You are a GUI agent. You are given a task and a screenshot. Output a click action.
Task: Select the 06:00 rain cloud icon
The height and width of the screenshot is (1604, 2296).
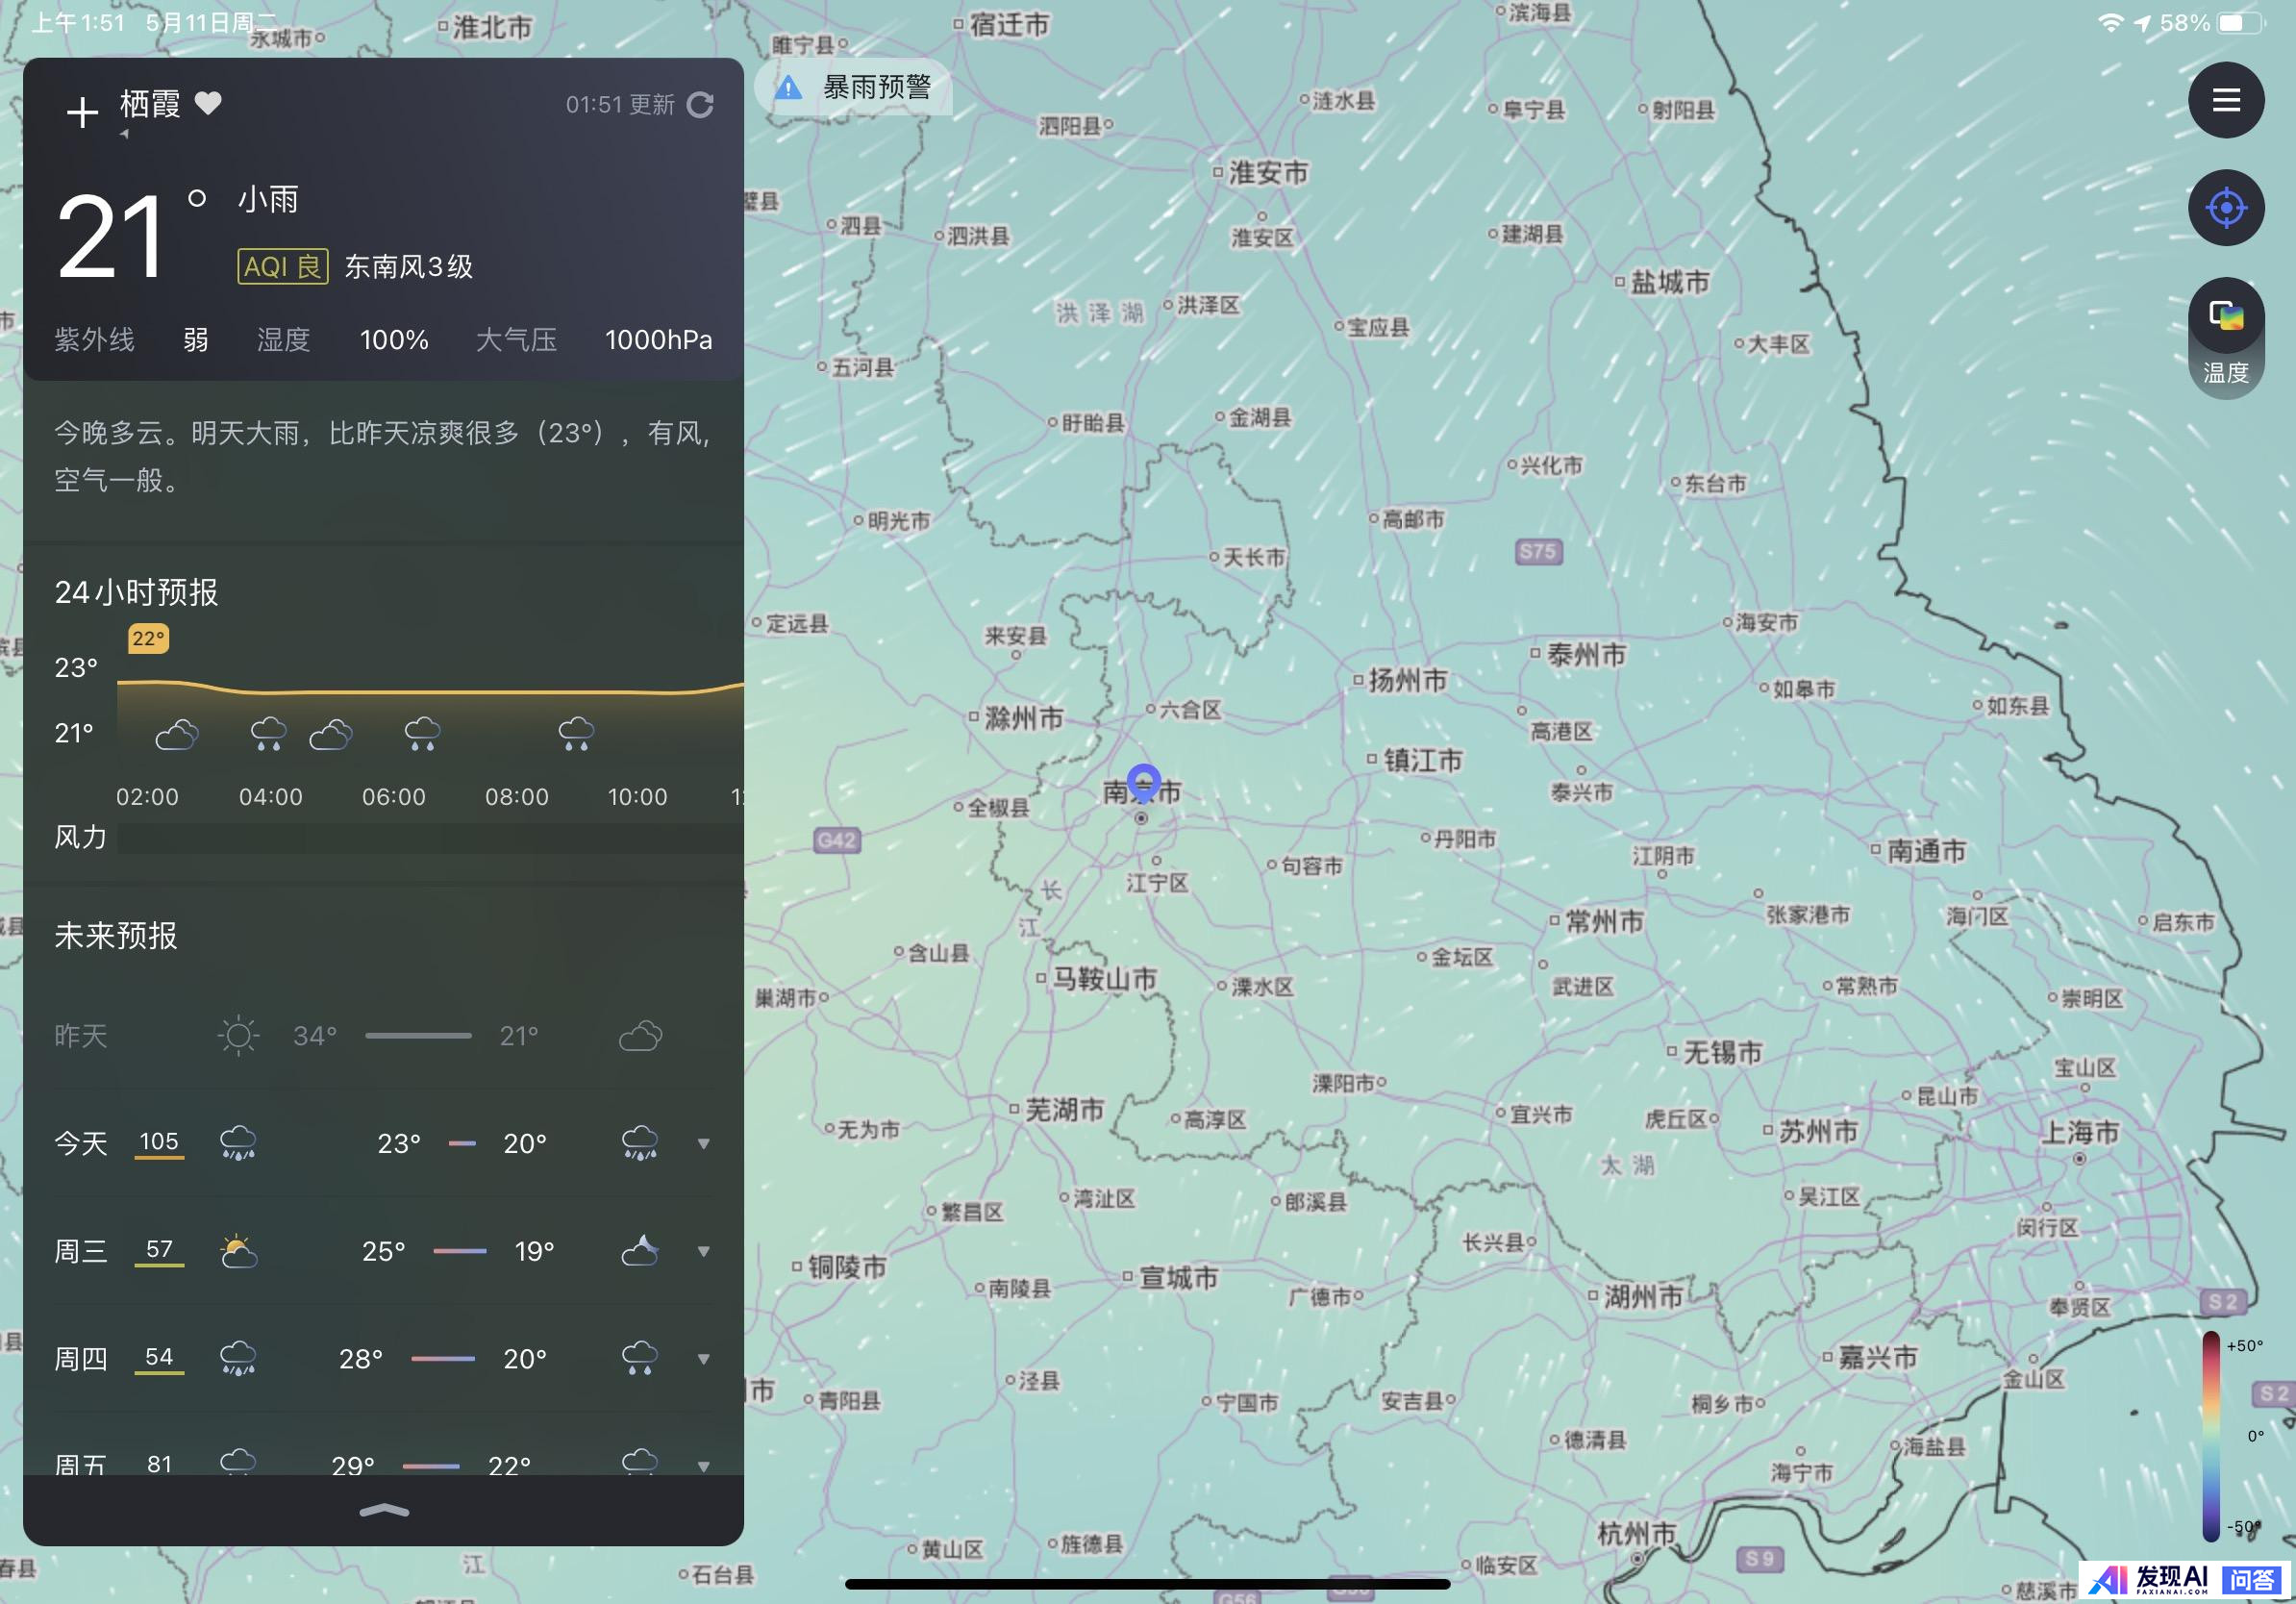click(422, 733)
